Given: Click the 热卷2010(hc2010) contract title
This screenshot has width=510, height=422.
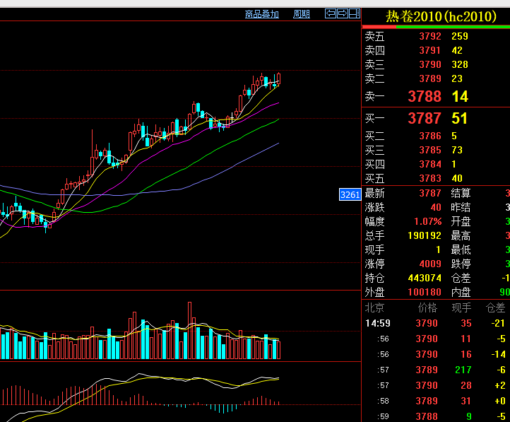Looking at the screenshot, I should [x=436, y=16].
